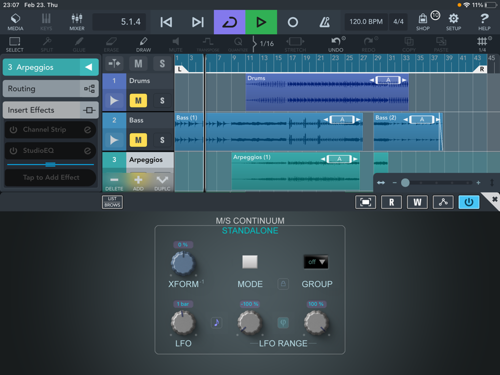The width and height of the screenshot is (500, 375).
Task: Collapse the 3 Arpeggios inspector arrow
Action: 89,67
